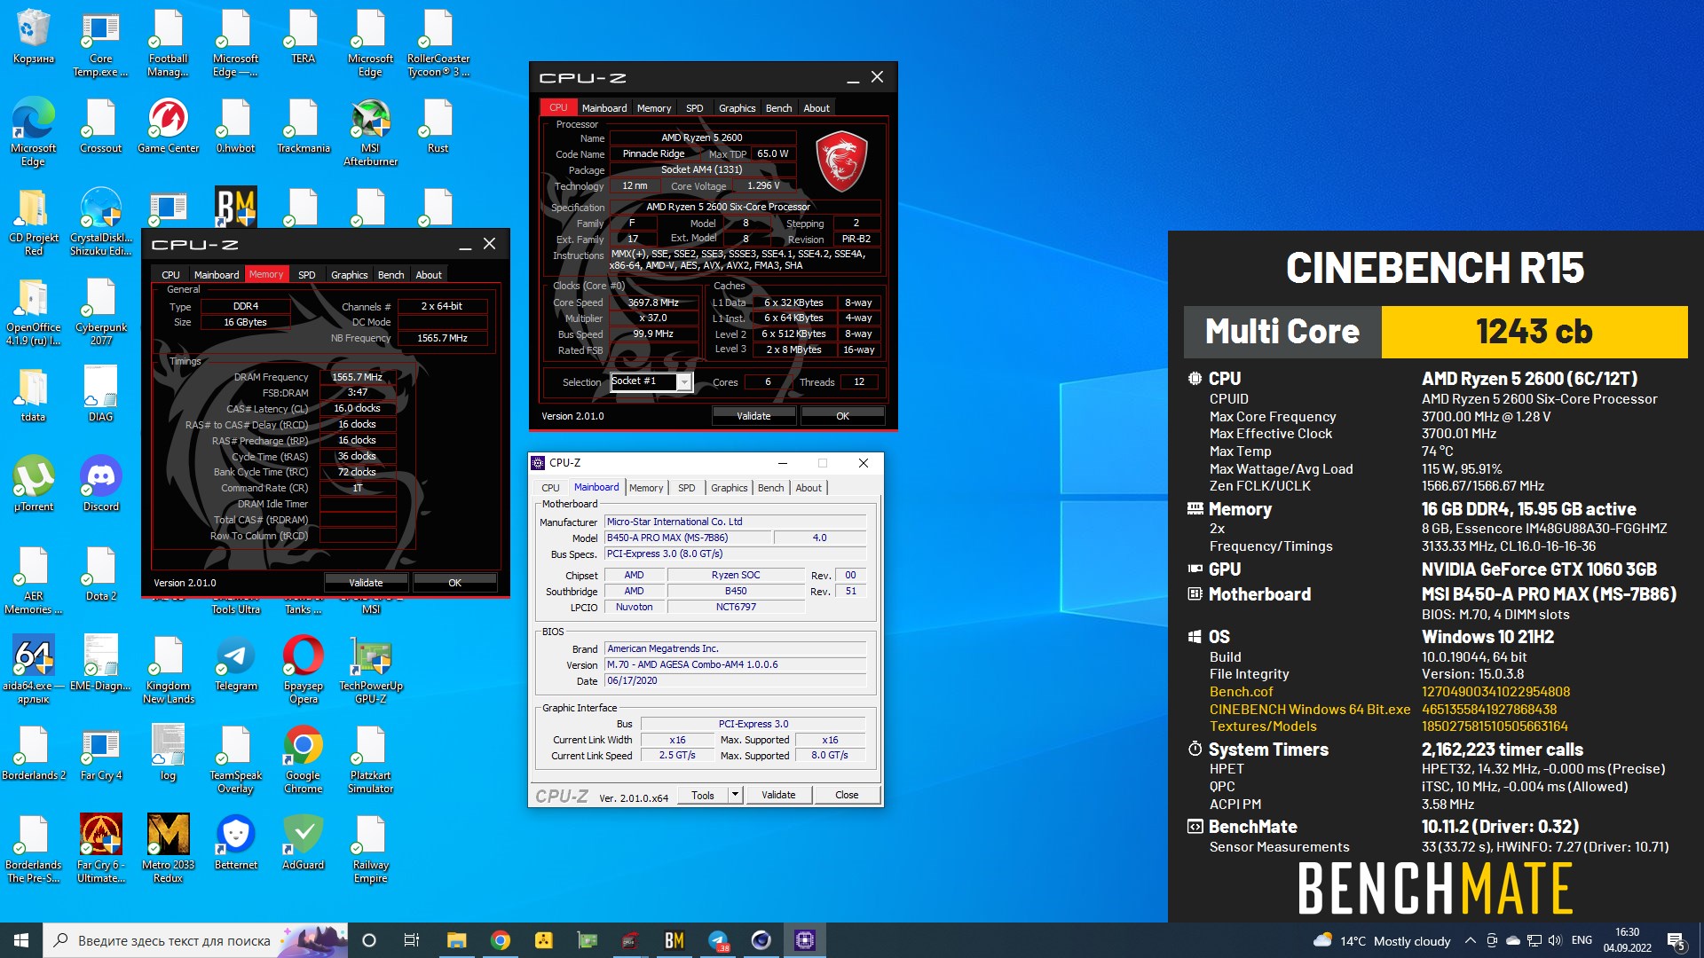Open Opera browser desktop shortcut
Screen dimensions: 1704x958
pos(303,670)
